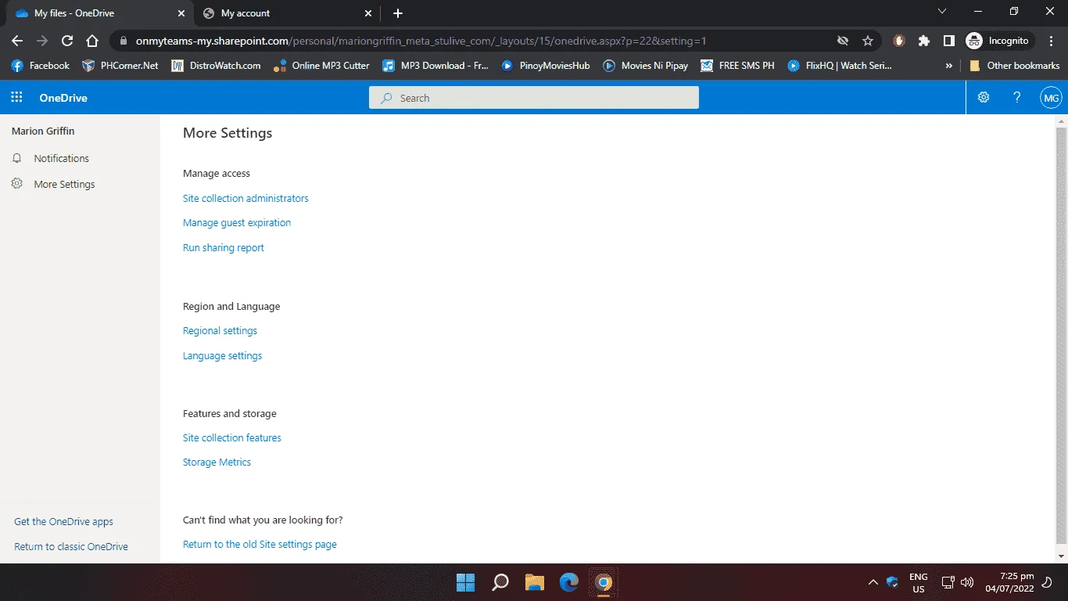Bookmark this page with star icon
The height and width of the screenshot is (601, 1068).
pyautogui.click(x=868, y=41)
